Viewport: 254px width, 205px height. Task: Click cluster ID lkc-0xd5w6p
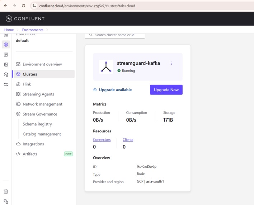click(146, 167)
